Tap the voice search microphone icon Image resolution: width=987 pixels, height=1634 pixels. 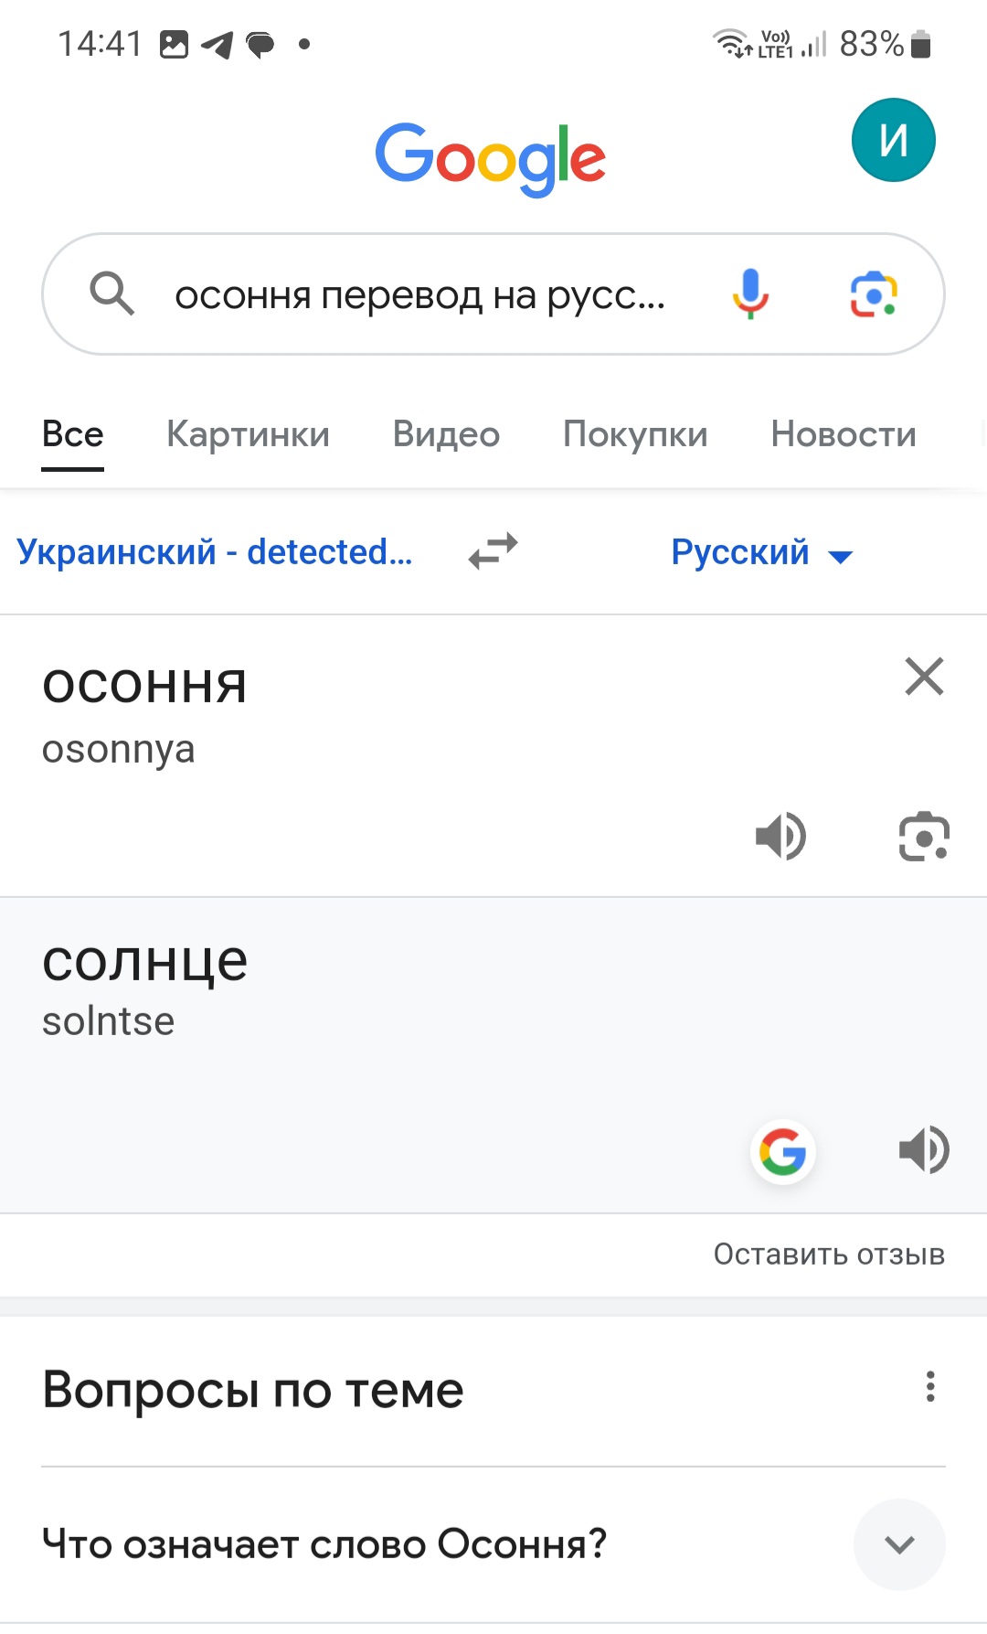tap(750, 294)
